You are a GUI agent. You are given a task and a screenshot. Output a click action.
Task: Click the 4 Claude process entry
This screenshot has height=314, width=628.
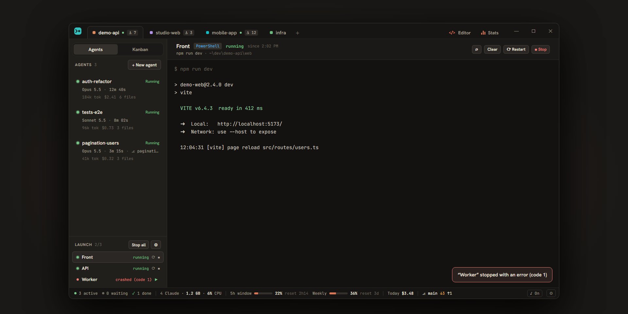coord(169,293)
